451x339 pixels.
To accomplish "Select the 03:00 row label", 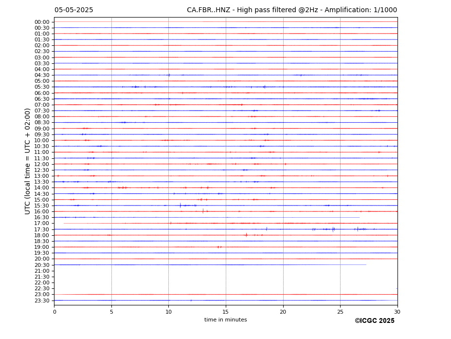I will click(x=42, y=57).
